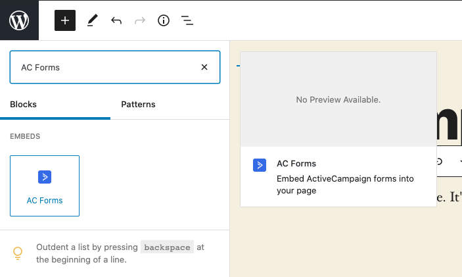Select the pencil Tools icon

pyautogui.click(x=93, y=20)
